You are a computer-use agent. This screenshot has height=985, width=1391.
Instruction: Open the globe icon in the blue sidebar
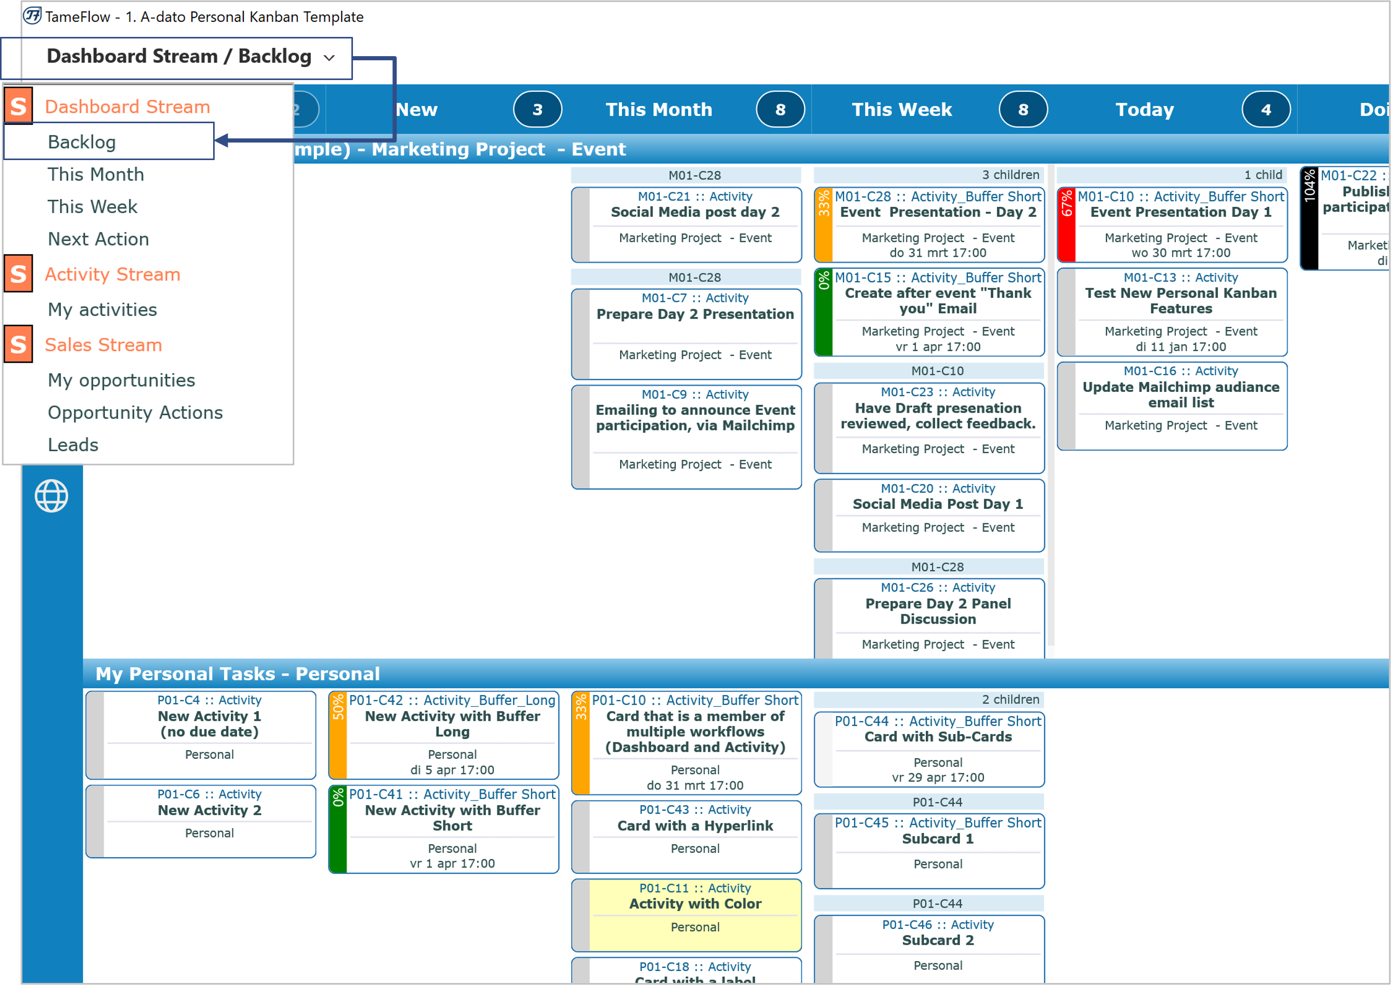[51, 496]
